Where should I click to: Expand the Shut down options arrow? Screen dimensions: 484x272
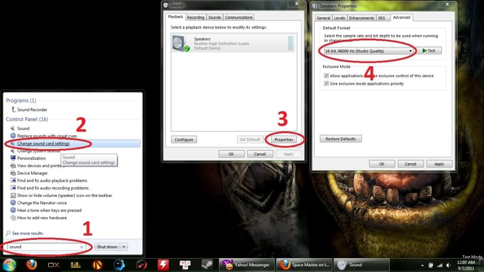tap(124, 246)
